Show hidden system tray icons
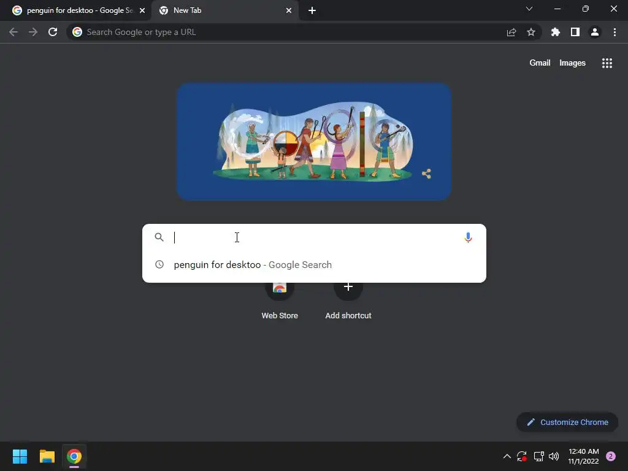 click(507, 456)
